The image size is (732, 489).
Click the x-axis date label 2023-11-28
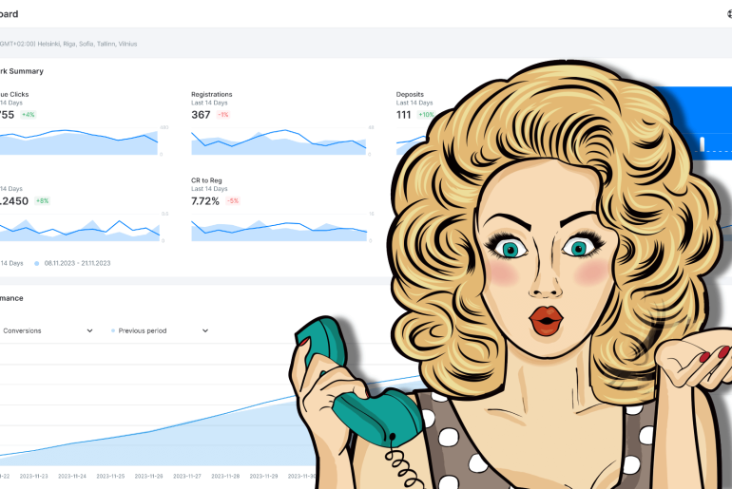[225, 477]
